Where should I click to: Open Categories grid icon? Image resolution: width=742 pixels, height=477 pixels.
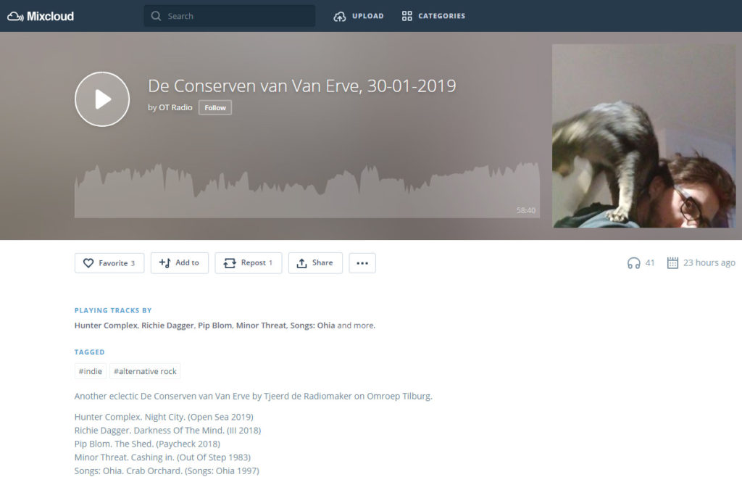click(407, 16)
